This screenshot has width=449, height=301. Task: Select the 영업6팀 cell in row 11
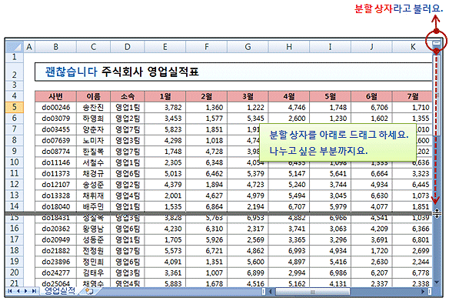tap(128, 173)
